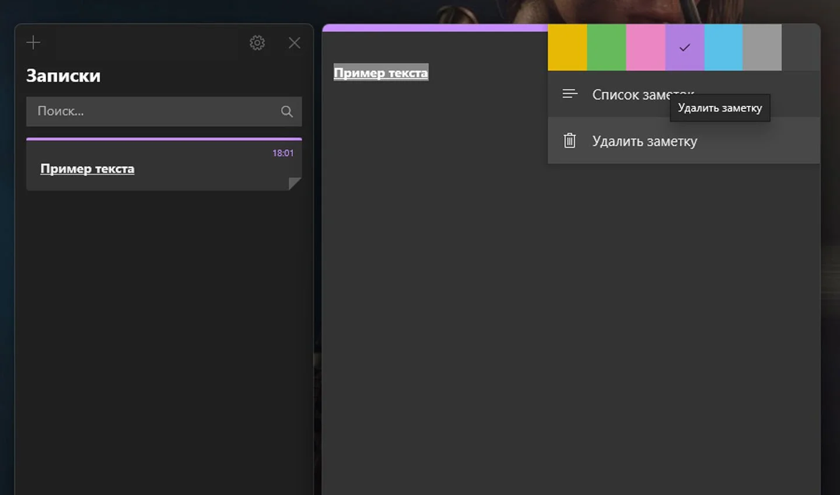This screenshot has width=840, height=495.
Task: Click the folded corner of the note card
Action: [295, 184]
